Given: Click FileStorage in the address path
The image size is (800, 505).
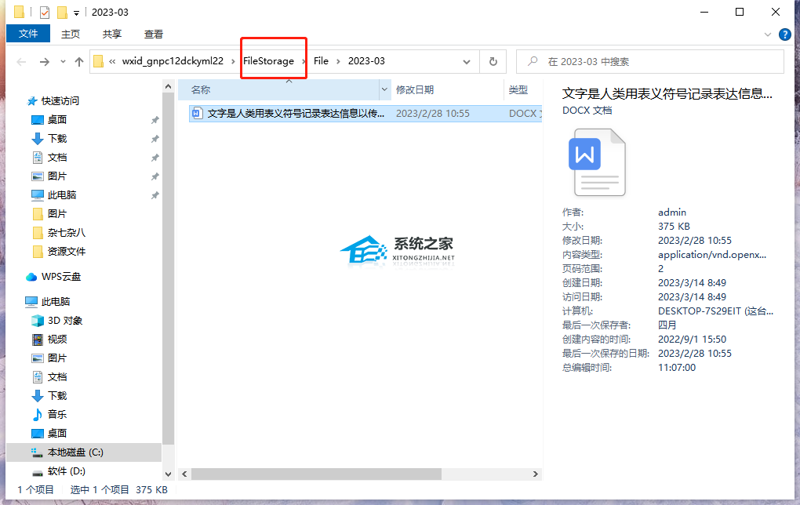Looking at the screenshot, I should [268, 61].
